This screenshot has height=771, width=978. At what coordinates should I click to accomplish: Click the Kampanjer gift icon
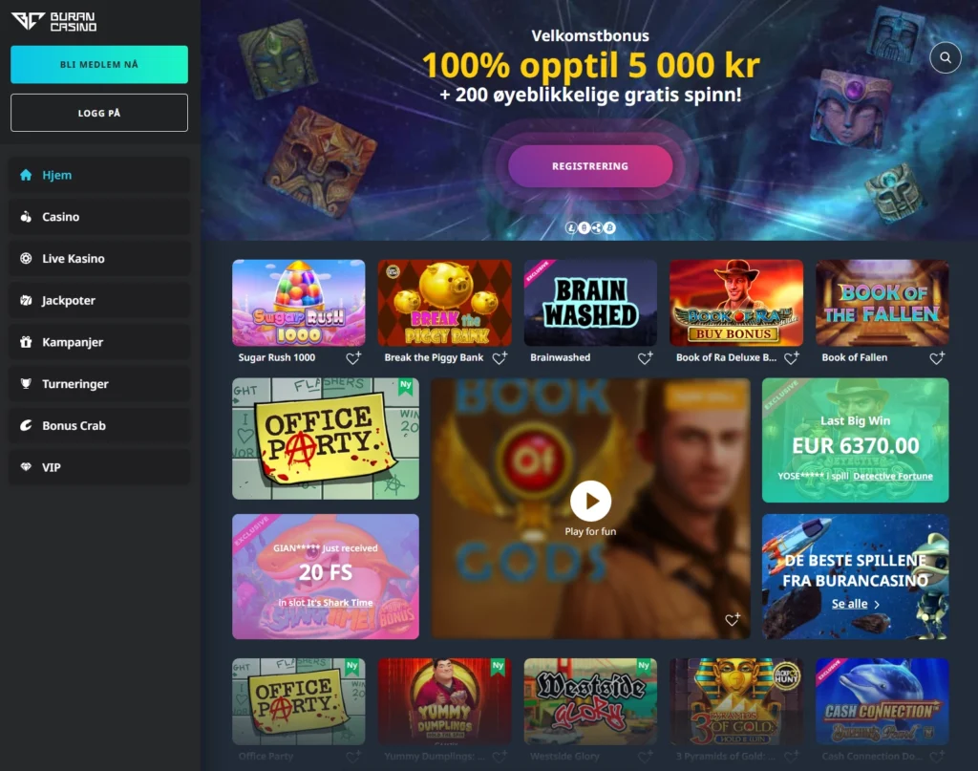point(26,342)
